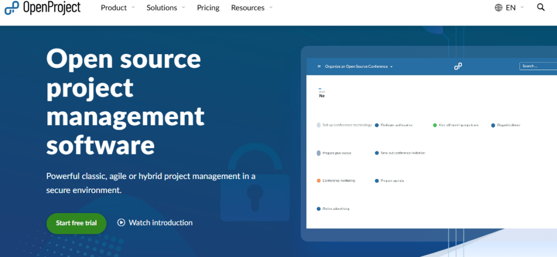This screenshot has height=257, width=557.
Task: Expand the Organize an Open Source Conference selector
Action: 359,67
